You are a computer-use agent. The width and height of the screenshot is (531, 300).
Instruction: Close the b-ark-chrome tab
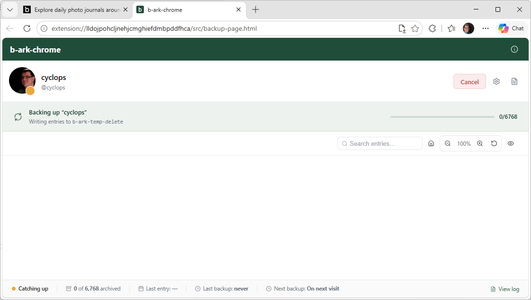point(239,9)
